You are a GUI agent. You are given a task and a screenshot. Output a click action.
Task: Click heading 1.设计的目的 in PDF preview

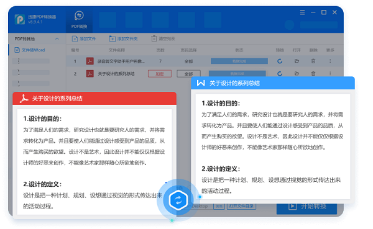tap(42, 119)
